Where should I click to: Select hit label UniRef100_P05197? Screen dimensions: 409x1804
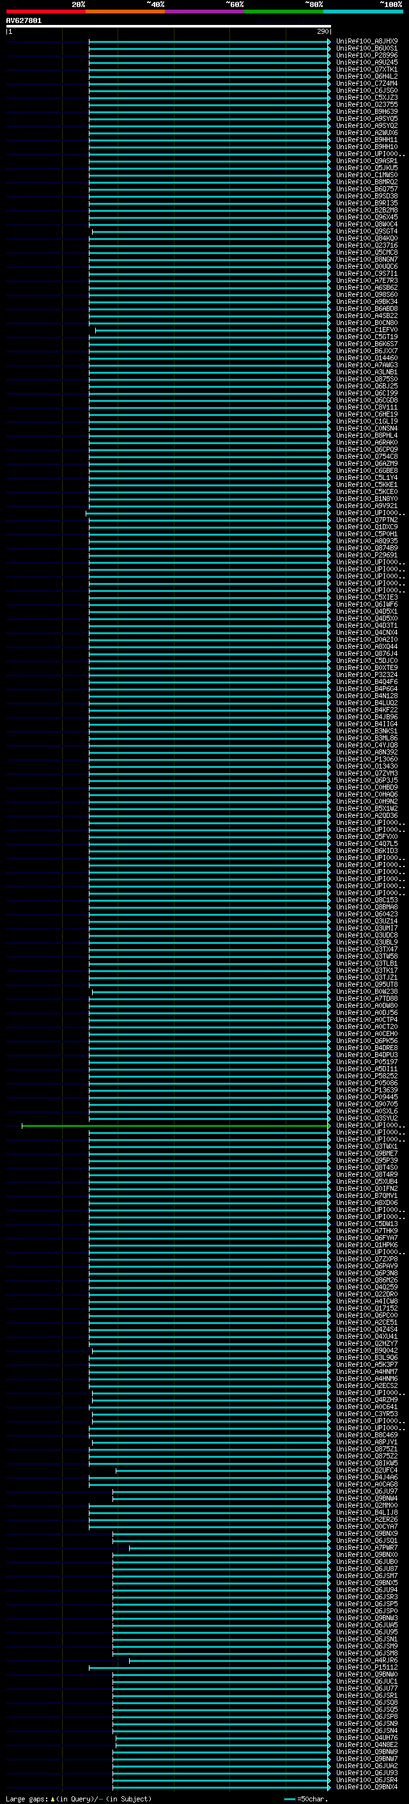(x=367, y=1062)
